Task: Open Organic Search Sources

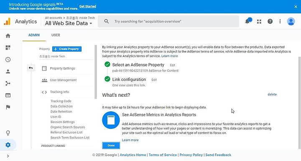Action: 68,127
